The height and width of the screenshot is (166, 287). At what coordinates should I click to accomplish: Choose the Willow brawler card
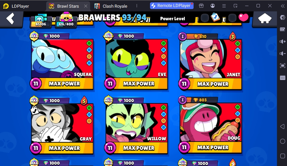click(x=136, y=126)
